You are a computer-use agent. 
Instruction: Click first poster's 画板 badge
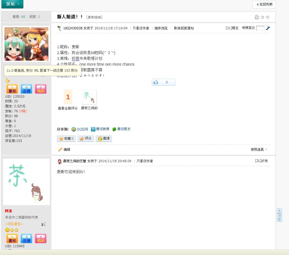(12, 89)
